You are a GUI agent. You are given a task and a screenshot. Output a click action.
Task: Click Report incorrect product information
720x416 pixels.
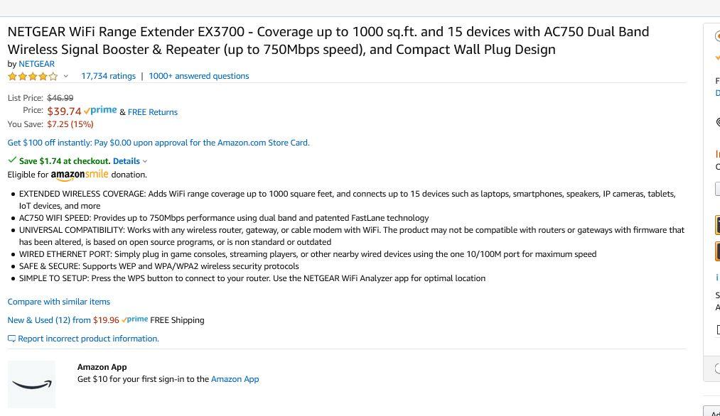88,339
